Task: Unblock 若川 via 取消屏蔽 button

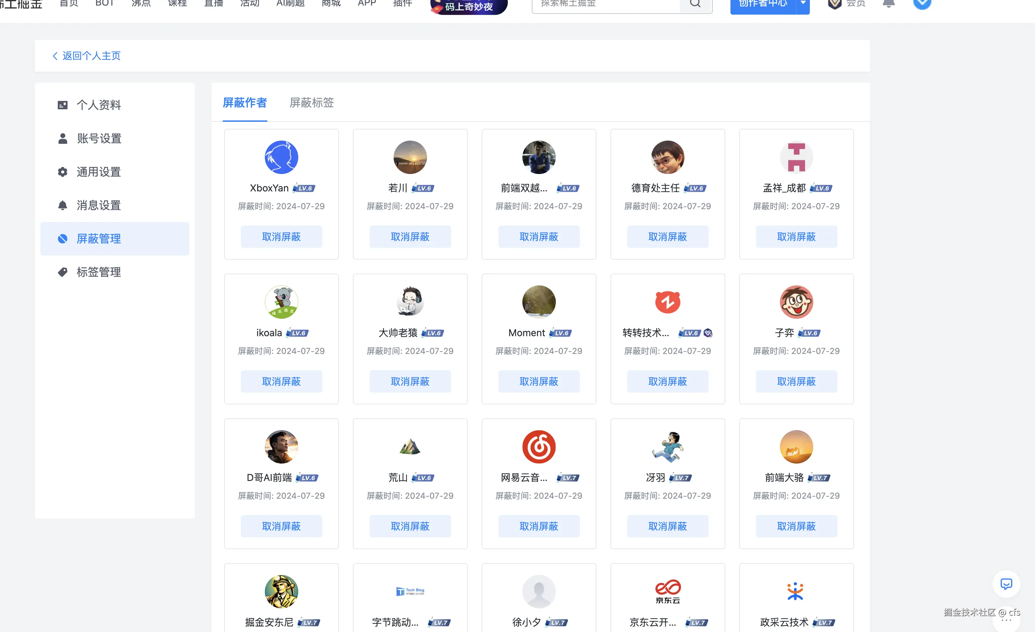Action: (x=410, y=236)
